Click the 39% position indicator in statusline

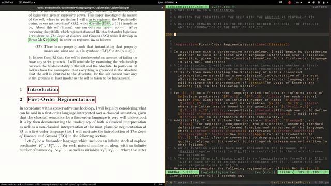point(301,172)
